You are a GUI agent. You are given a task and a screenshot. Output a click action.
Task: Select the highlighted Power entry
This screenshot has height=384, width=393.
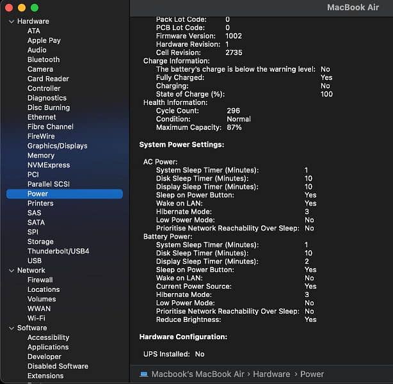[x=38, y=193]
